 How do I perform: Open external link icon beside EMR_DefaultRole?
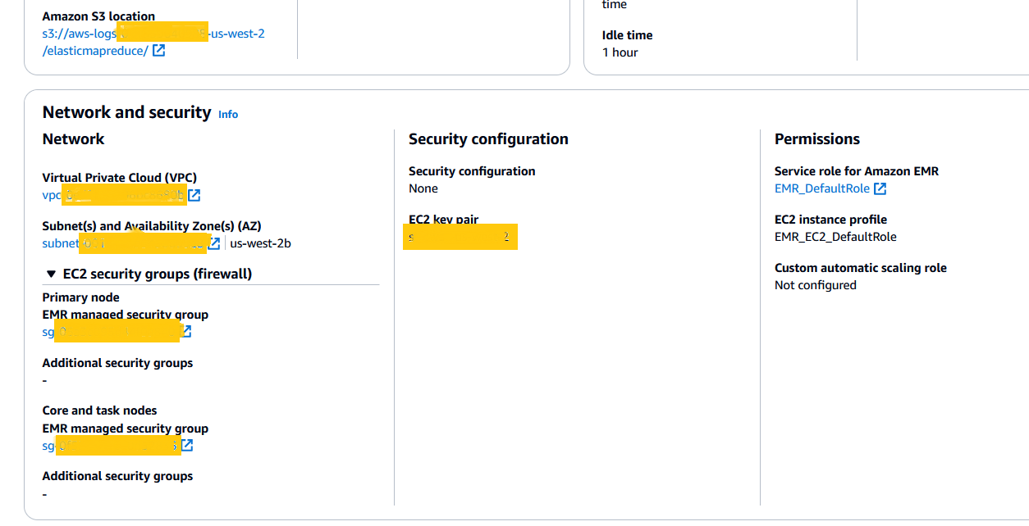click(880, 189)
